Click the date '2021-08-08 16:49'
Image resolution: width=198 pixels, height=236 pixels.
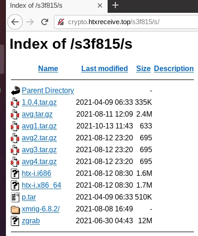click(x=104, y=209)
